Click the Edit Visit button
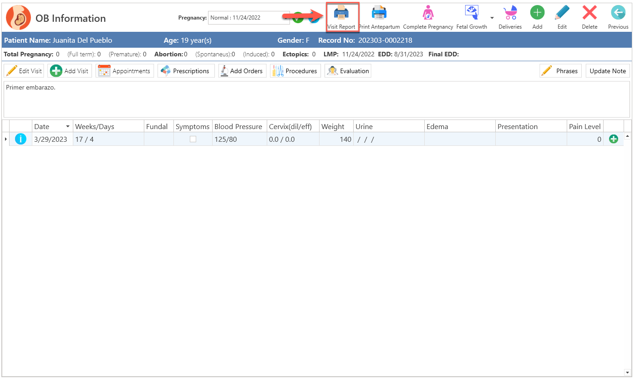 (24, 71)
